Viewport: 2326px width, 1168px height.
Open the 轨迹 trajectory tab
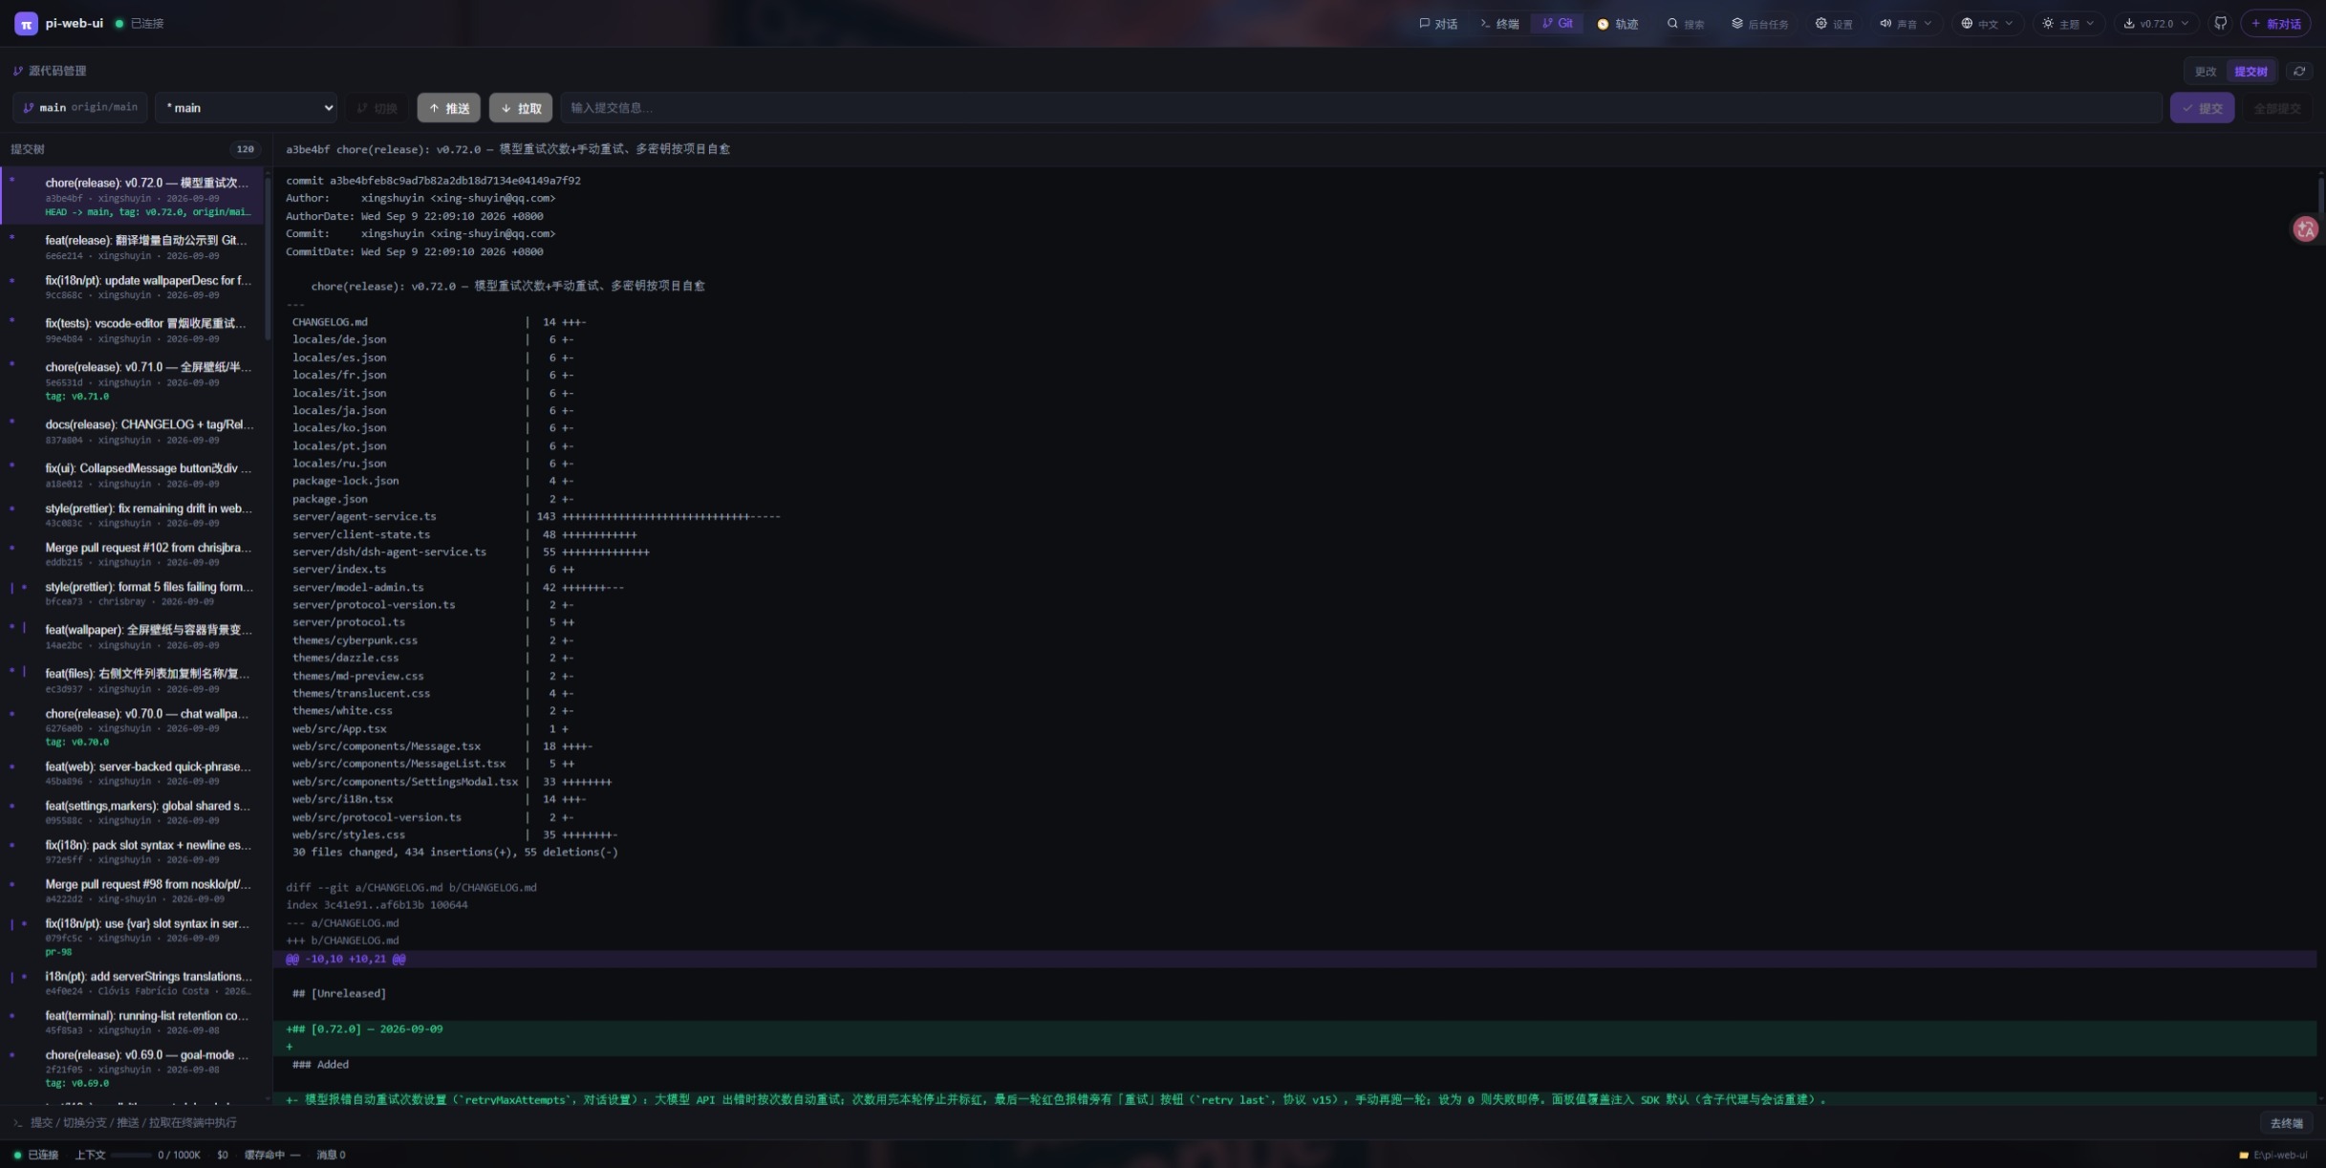pyautogui.click(x=1618, y=24)
